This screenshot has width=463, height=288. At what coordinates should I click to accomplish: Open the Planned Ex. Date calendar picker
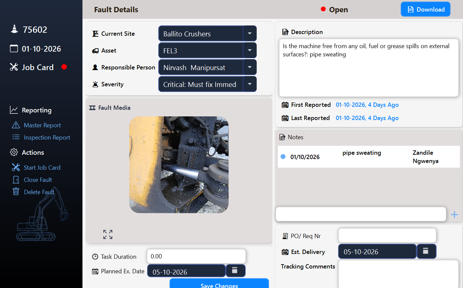pyautogui.click(x=235, y=271)
